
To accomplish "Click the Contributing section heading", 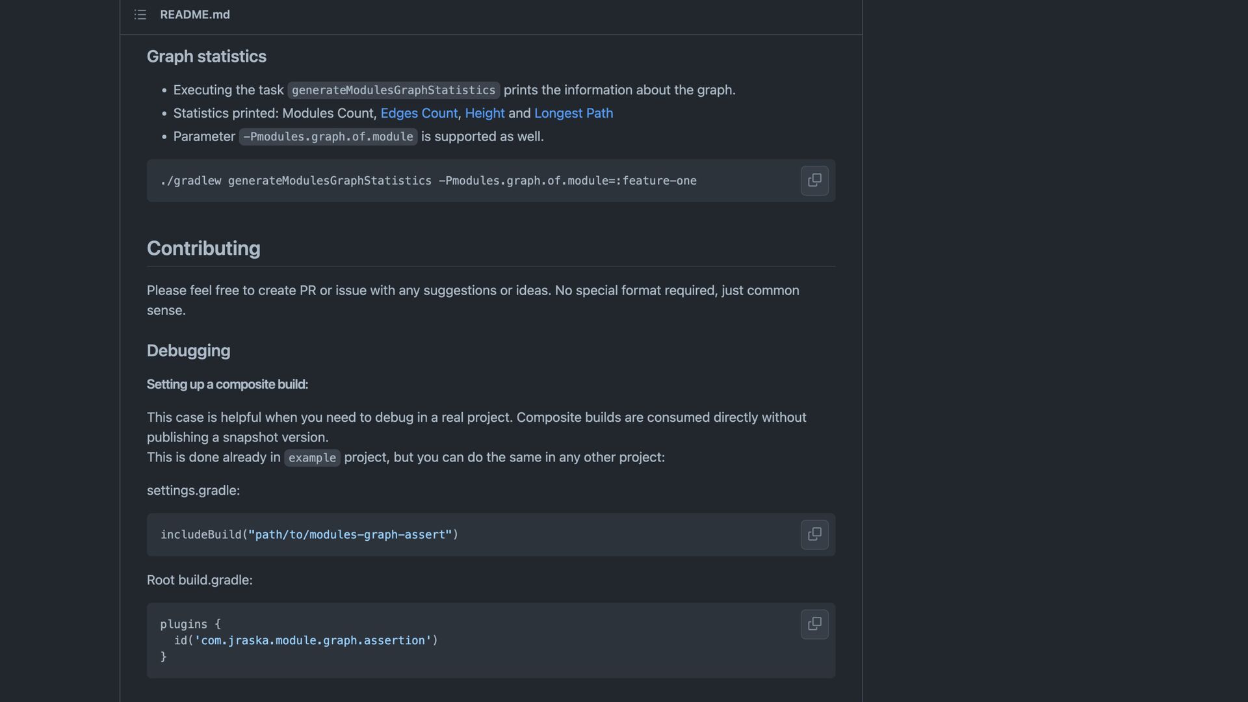I will pos(203,248).
